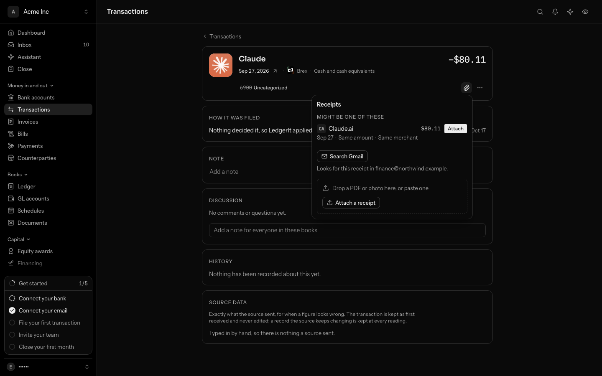The height and width of the screenshot is (376, 602).
Task: Open the external link arrow beside Sep 27, 2026
Action: click(x=275, y=71)
